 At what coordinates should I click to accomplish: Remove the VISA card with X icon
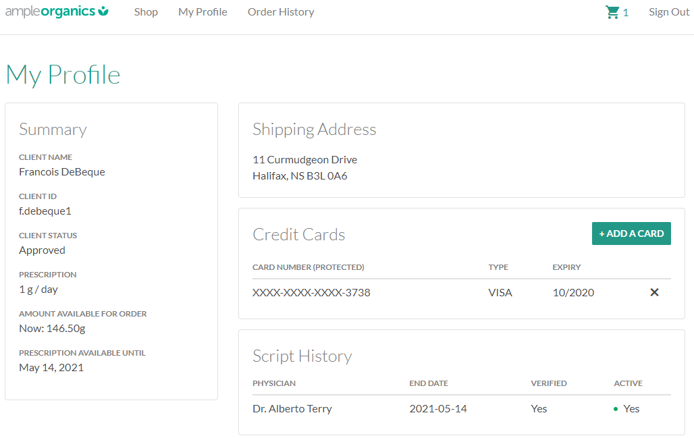tap(654, 292)
